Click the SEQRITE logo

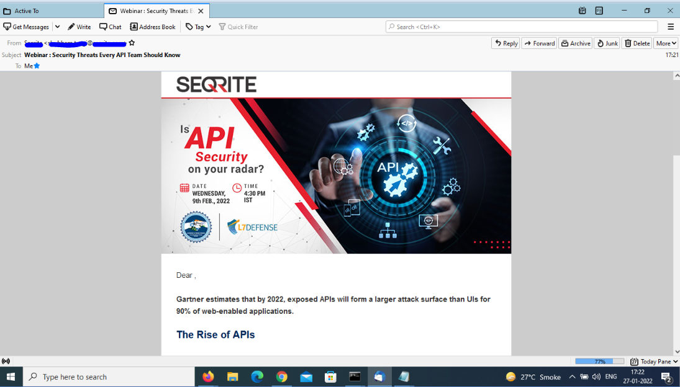pos(216,84)
